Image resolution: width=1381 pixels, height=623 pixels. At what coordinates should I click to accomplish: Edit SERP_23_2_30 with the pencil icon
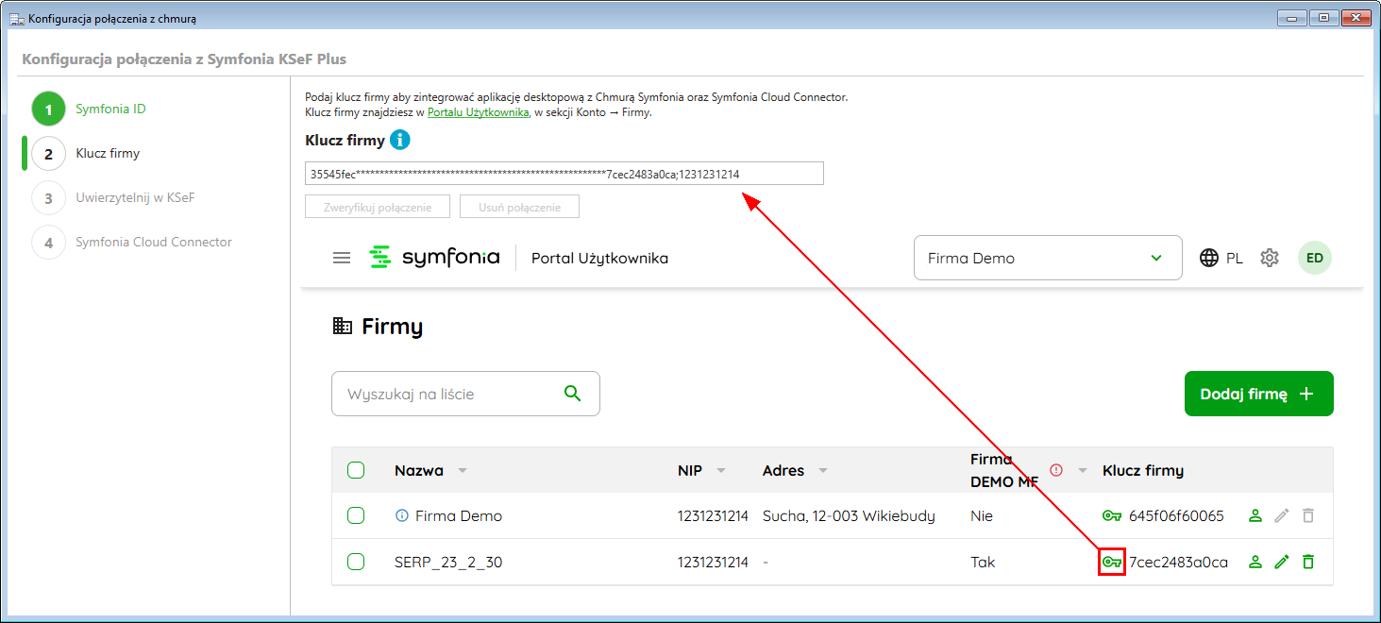1281,563
